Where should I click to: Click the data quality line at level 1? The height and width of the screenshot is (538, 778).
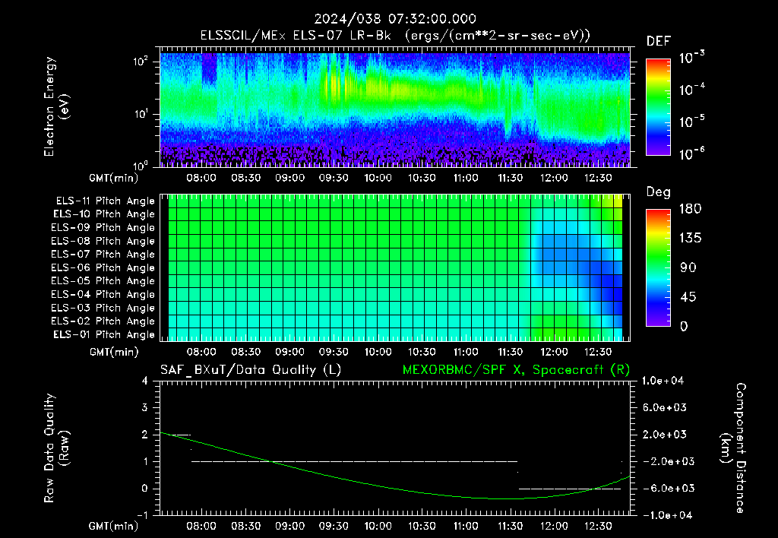coord(354,461)
